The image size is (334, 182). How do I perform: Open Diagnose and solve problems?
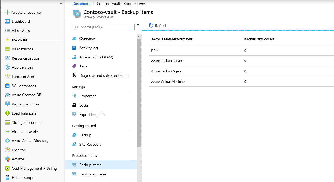tap(104, 75)
